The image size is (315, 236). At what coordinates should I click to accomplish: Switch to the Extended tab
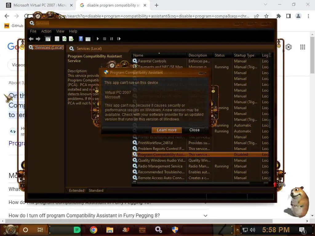tap(77, 191)
